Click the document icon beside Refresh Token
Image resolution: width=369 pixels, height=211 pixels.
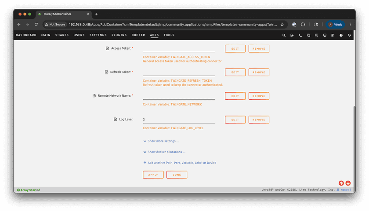(x=107, y=72)
